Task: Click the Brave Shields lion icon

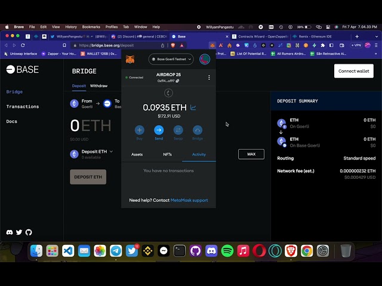Action: click(x=173, y=45)
